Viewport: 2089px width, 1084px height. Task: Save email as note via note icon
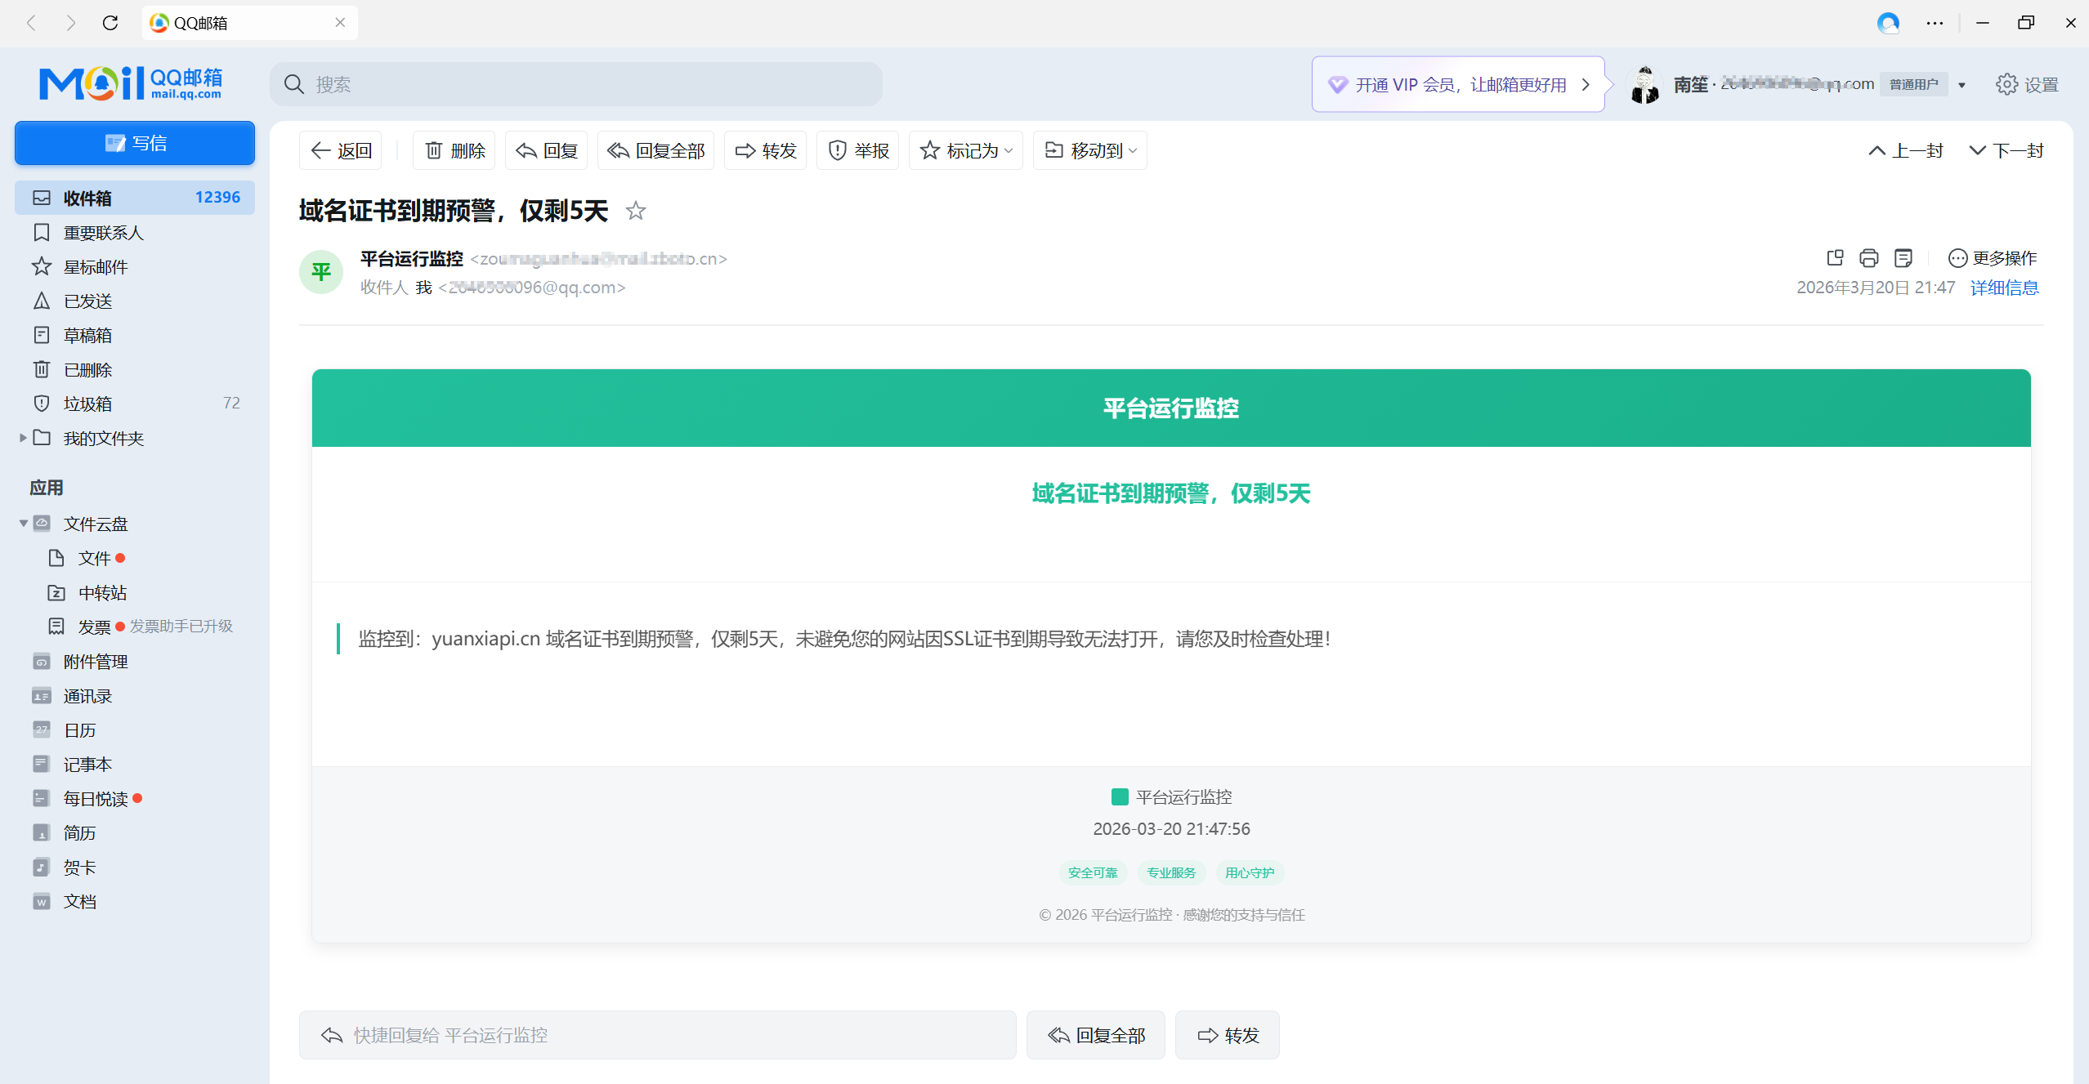click(x=1903, y=257)
